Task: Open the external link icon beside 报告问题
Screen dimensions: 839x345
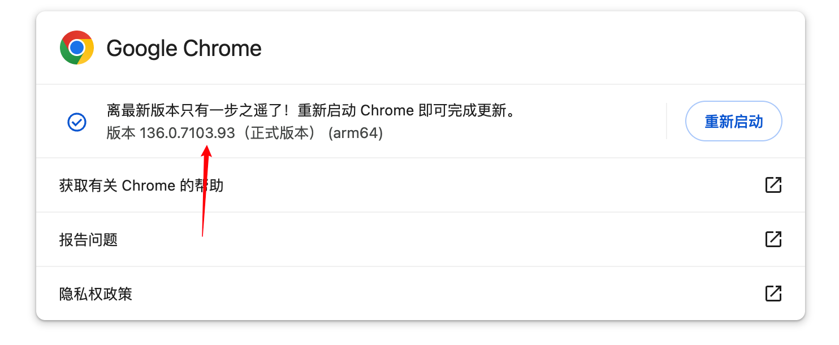Action: coord(773,239)
